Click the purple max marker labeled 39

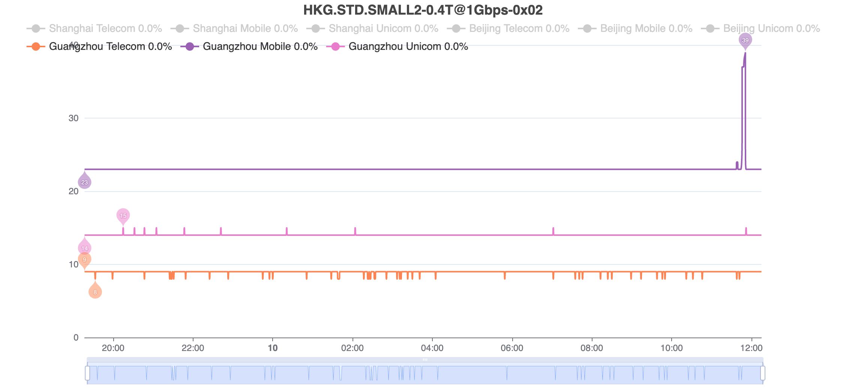tap(745, 40)
